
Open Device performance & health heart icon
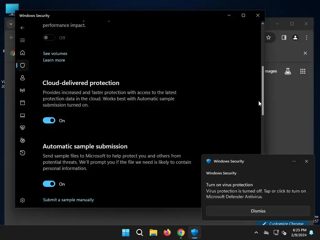coord(22,128)
